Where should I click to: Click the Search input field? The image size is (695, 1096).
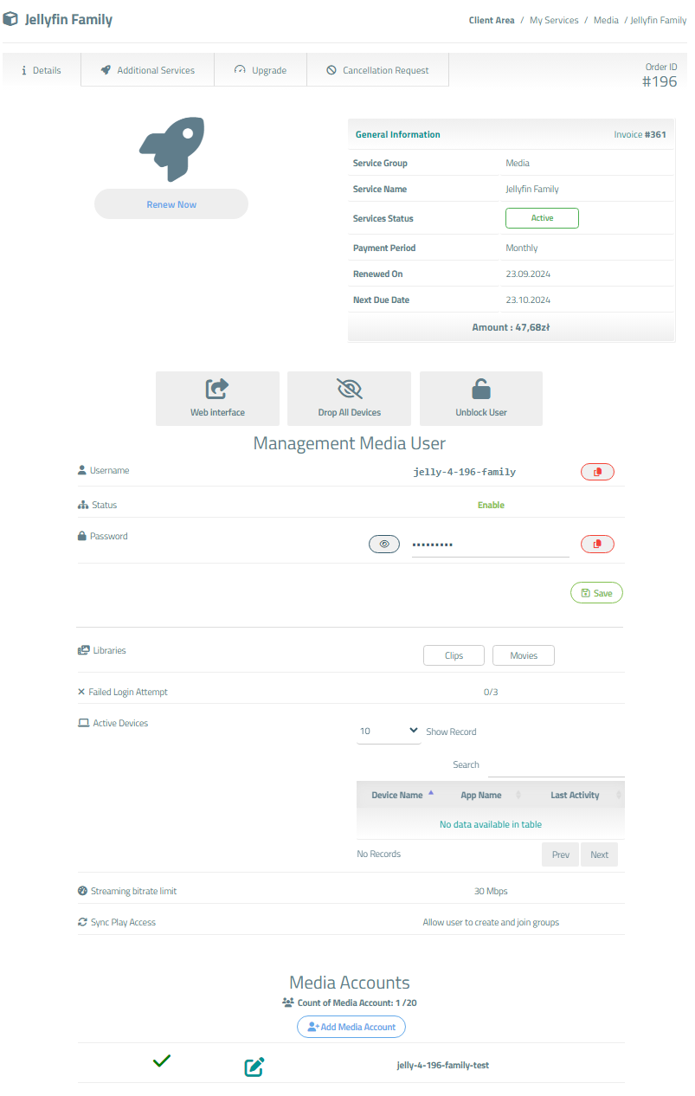557,765
